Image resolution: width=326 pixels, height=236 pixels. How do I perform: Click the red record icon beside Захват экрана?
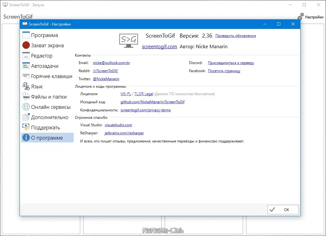coord(26,45)
